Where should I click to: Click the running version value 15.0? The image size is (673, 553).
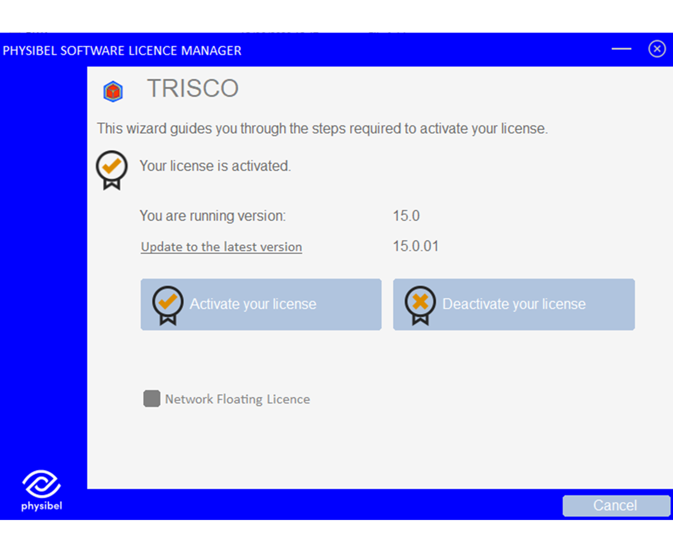407,216
